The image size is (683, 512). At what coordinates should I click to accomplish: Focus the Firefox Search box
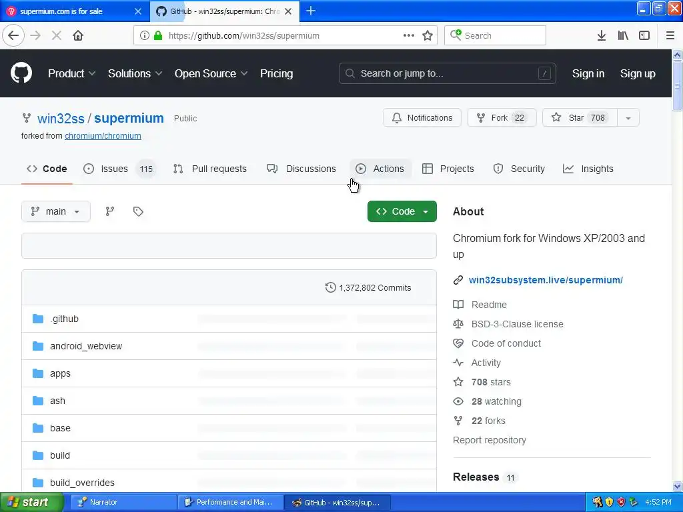(496, 35)
